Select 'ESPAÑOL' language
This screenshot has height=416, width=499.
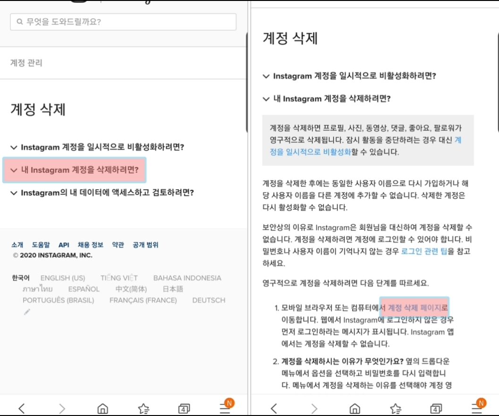coord(84,289)
